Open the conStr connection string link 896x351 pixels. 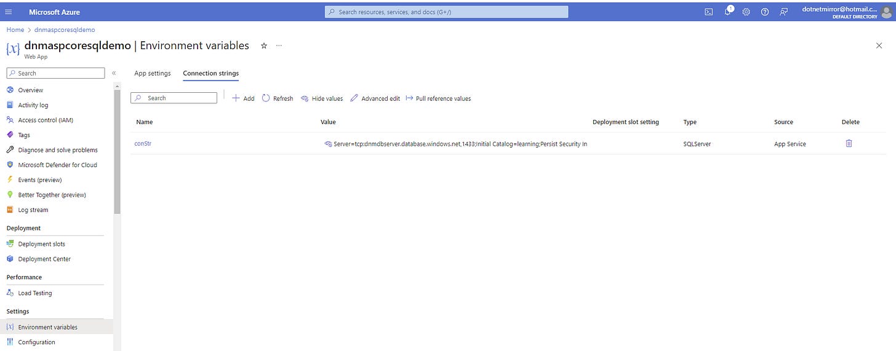click(x=143, y=143)
